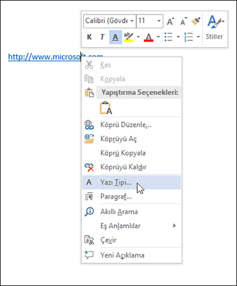
Task: Paste using Keep Text Only option
Action: tap(106, 108)
